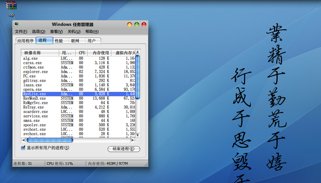Select the RsMgrSvc.exe process
This screenshot has height=183, width=321.
click(79, 103)
